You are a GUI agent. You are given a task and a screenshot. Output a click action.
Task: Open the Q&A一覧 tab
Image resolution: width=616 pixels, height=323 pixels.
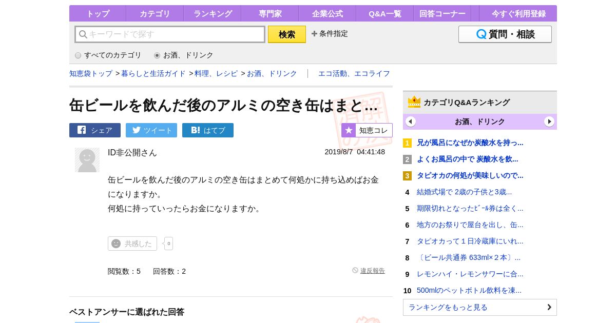tap(385, 13)
